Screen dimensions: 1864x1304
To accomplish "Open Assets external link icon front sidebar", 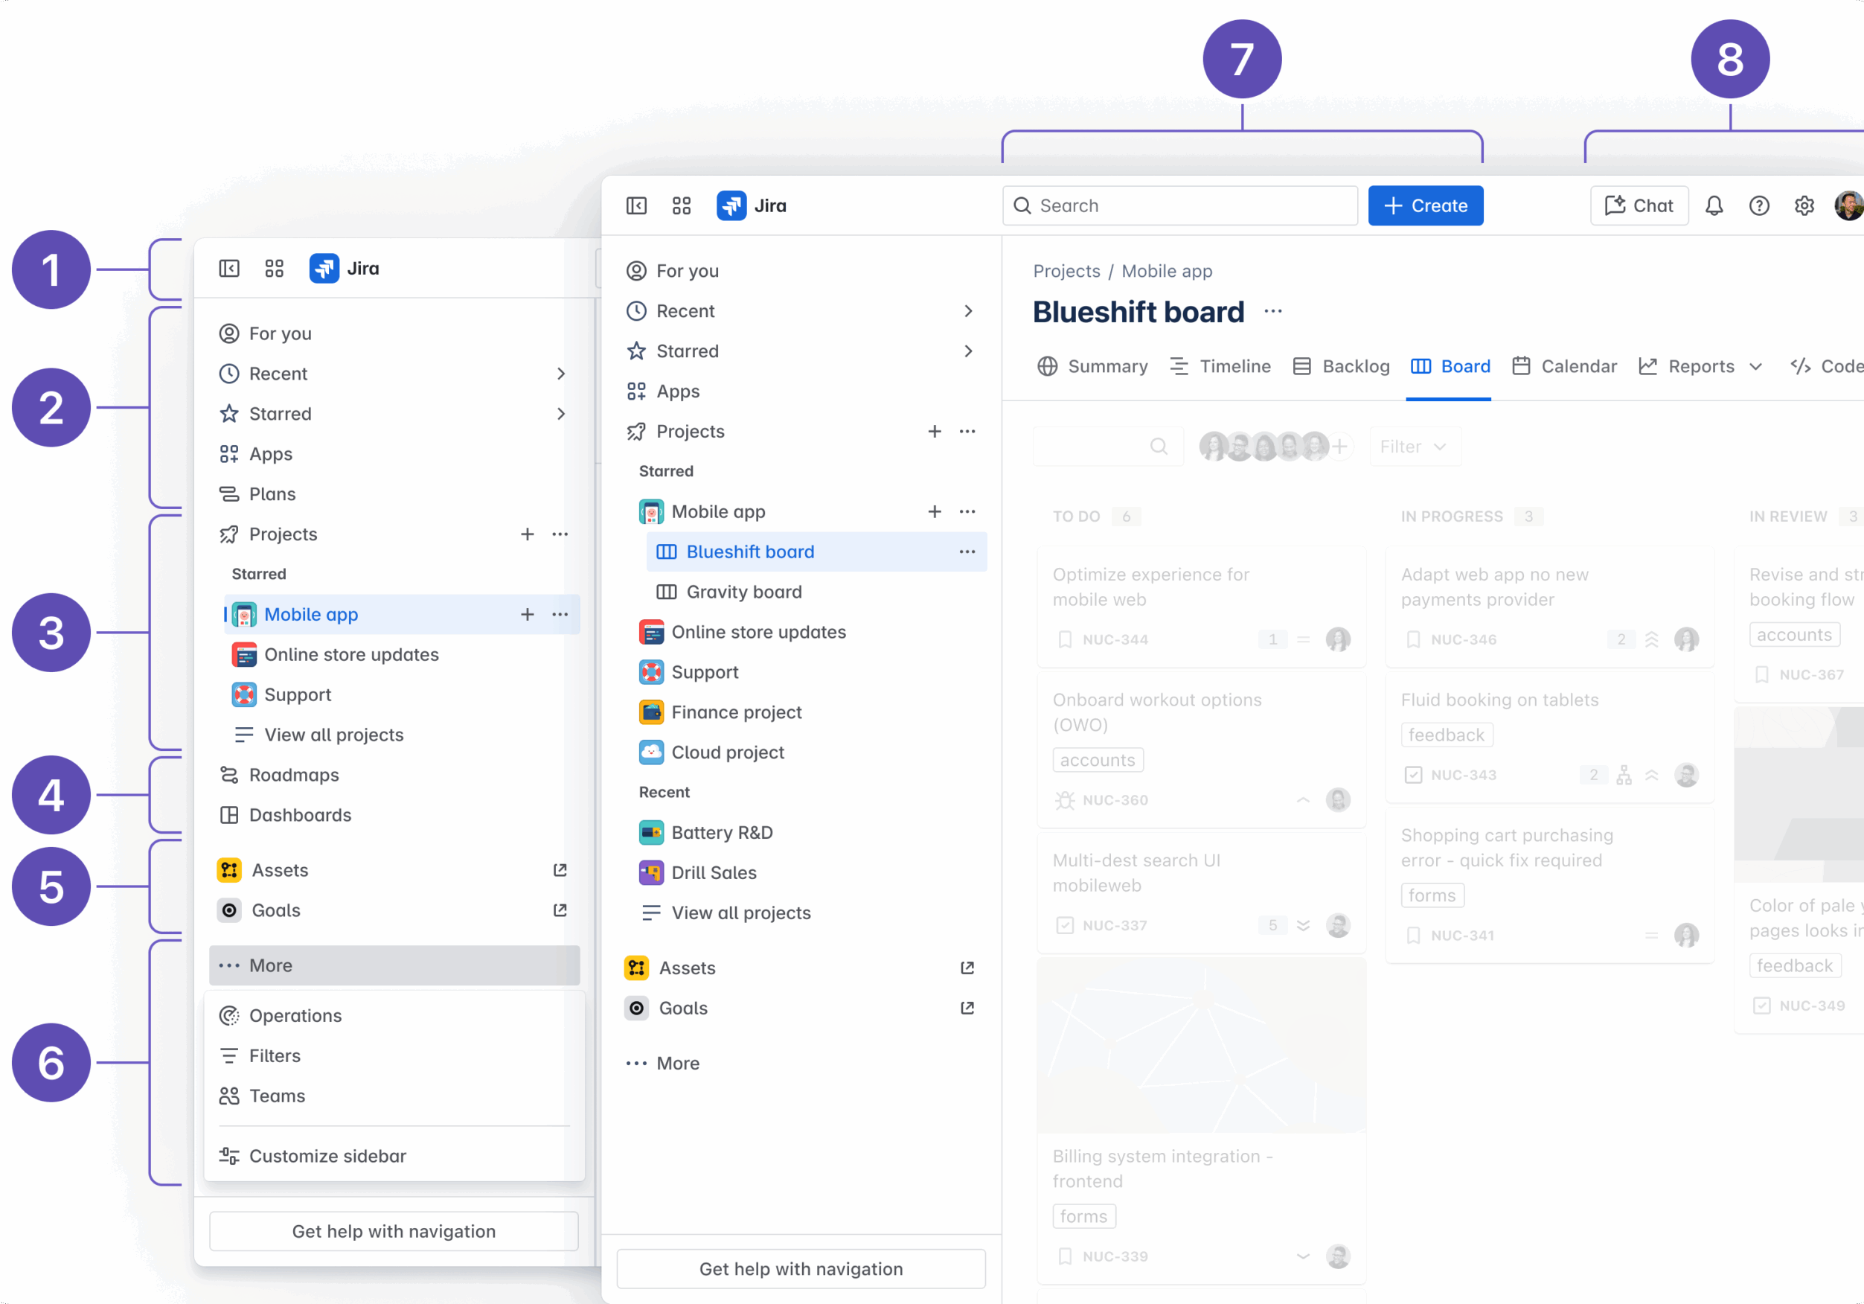I will (967, 968).
